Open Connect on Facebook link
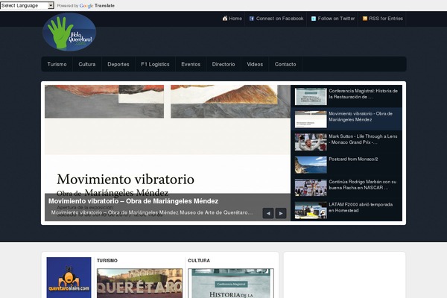Screen dimensions: 447x298 [279, 19]
